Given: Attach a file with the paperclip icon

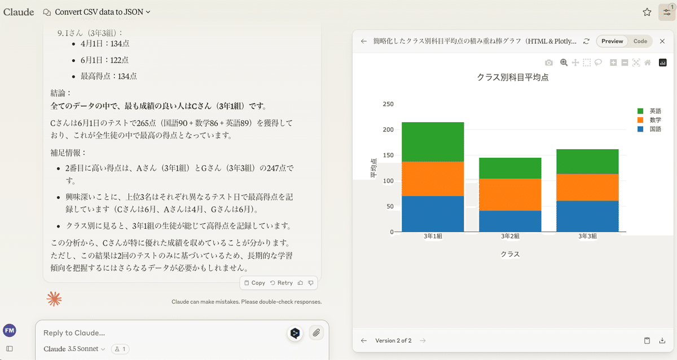Looking at the screenshot, I should [x=316, y=333].
